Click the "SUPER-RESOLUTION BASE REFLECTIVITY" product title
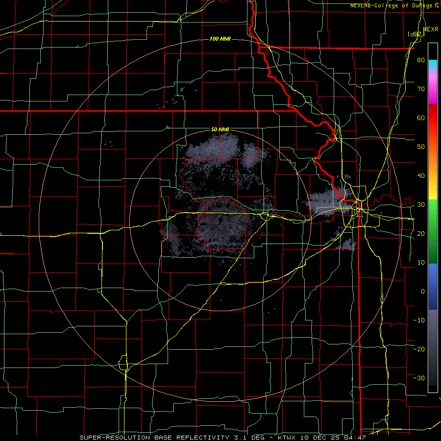Viewport: 441px width, 441px height. coord(154,438)
